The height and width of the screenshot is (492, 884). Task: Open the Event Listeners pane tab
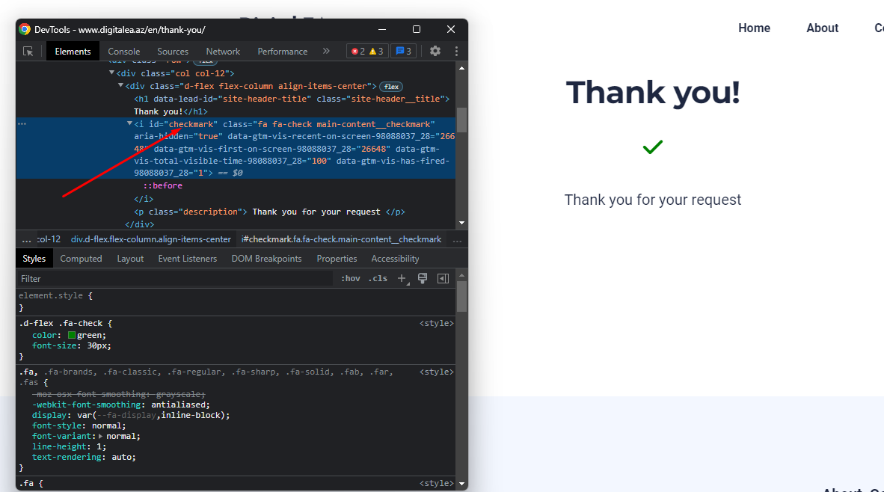pyautogui.click(x=187, y=259)
